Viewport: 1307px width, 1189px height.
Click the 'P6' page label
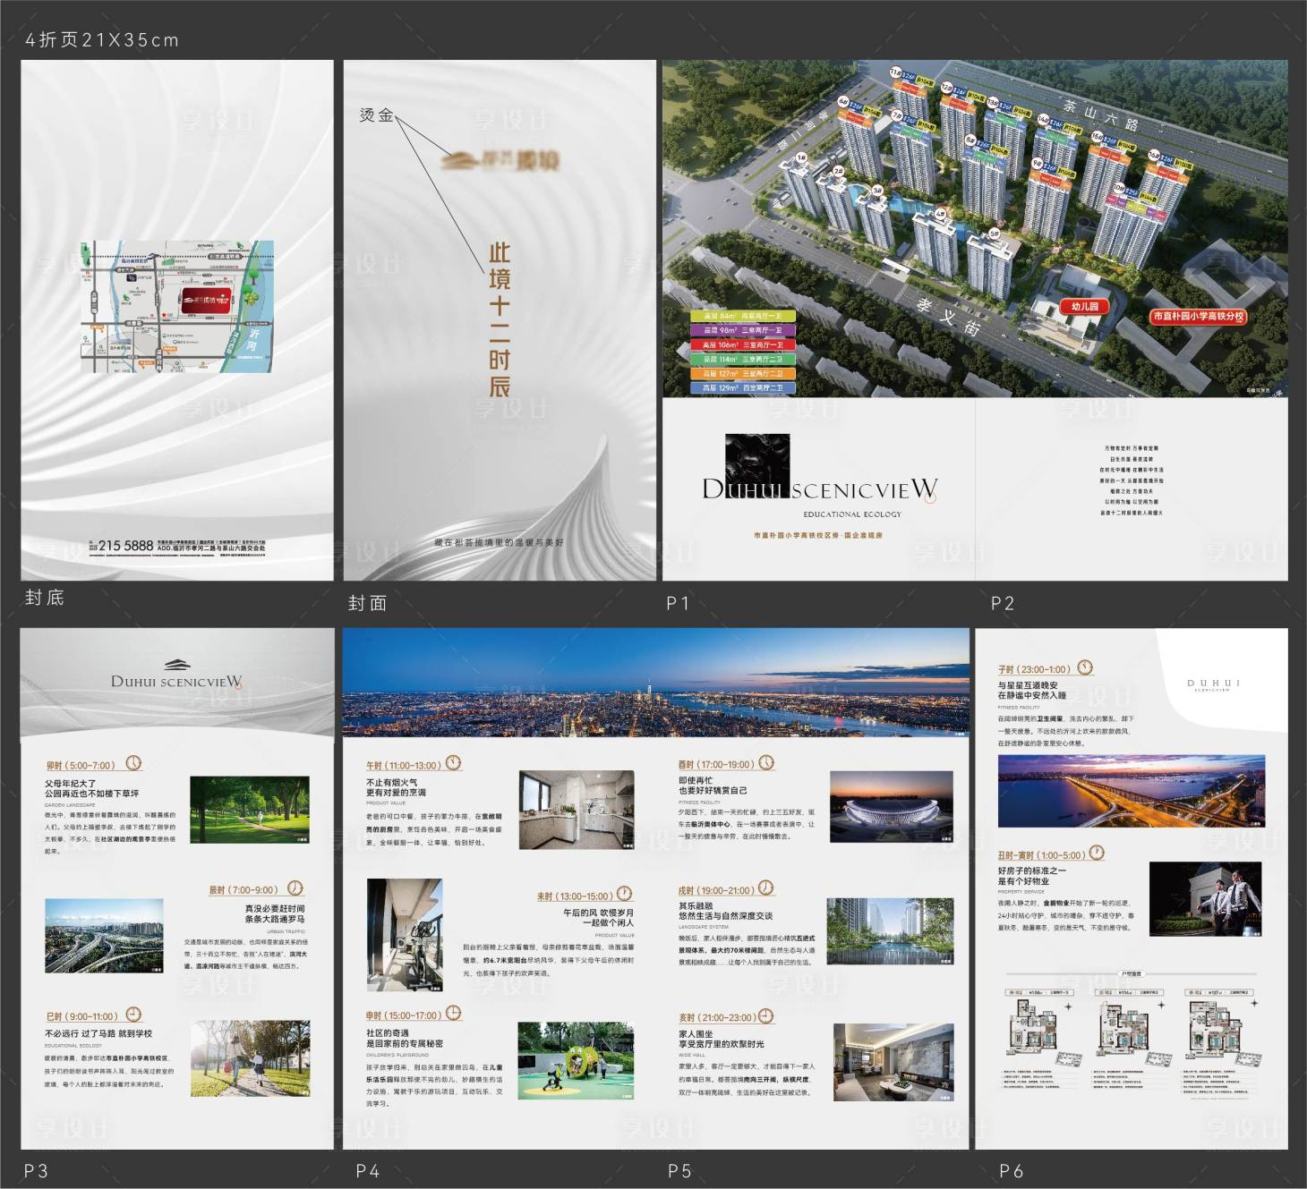point(1012,1170)
